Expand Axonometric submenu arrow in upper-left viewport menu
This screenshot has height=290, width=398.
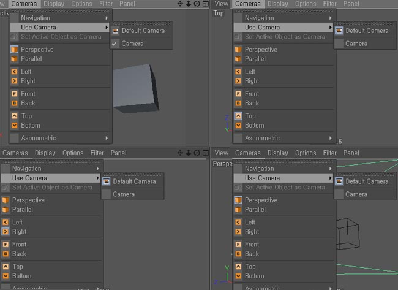pos(107,138)
